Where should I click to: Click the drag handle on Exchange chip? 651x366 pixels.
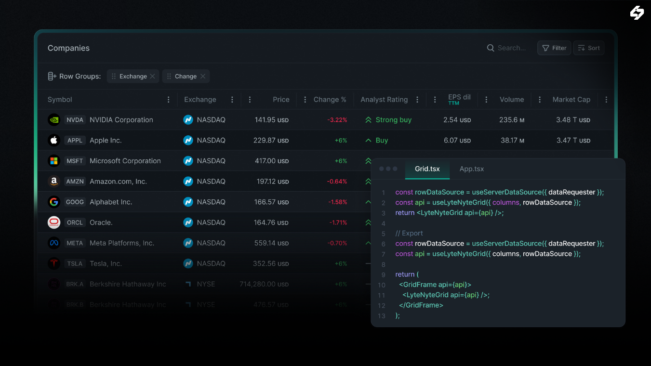(114, 76)
